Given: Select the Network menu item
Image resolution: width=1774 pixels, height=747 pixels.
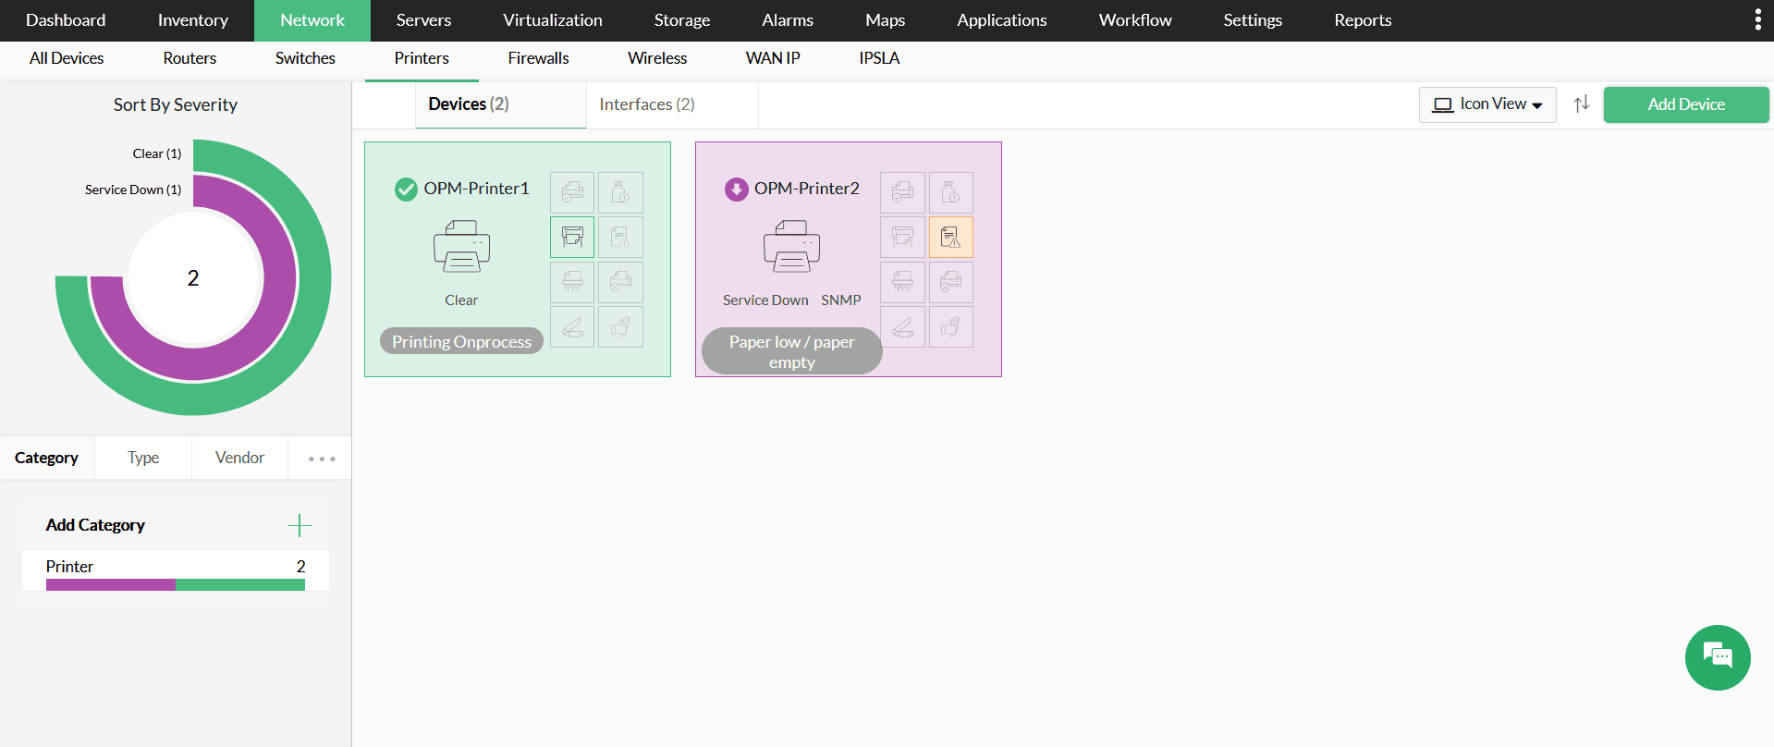Looking at the screenshot, I should pos(312,20).
